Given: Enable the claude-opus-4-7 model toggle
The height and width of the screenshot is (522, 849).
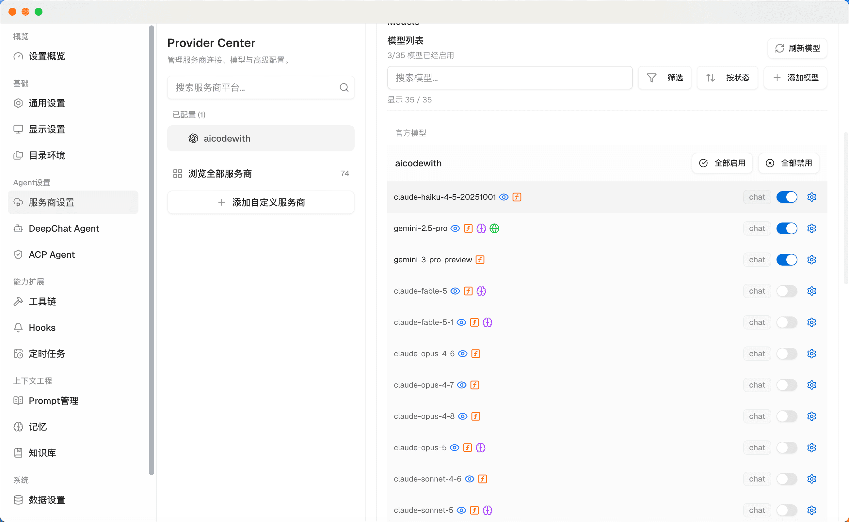Looking at the screenshot, I should pos(786,385).
